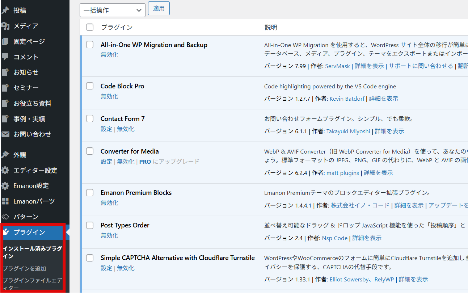Toggle the select-all plugins checkbox in header
Image resolution: width=468 pixels, height=293 pixels.
point(90,27)
